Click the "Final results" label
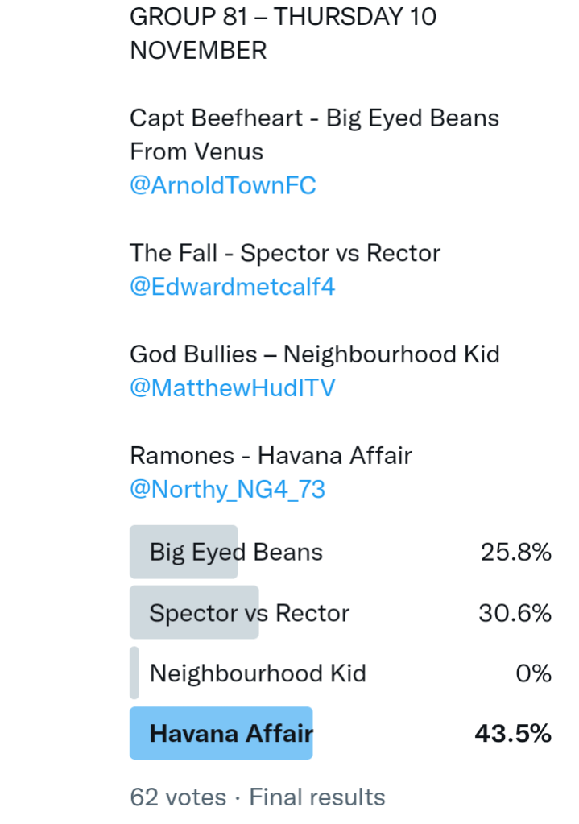579x824 pixels. (x=316, y=797)
